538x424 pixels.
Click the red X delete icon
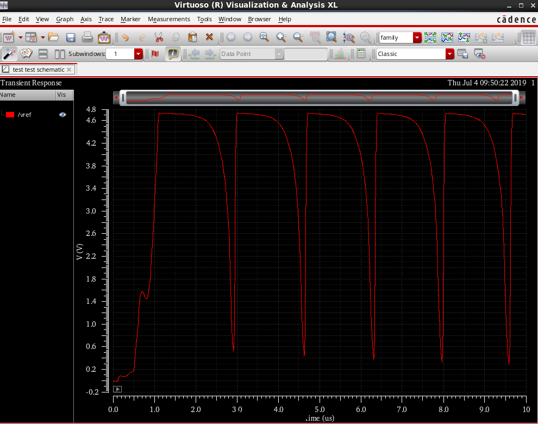point(209,38)
